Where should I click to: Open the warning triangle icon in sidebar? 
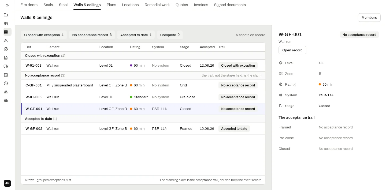click(6, 41)
